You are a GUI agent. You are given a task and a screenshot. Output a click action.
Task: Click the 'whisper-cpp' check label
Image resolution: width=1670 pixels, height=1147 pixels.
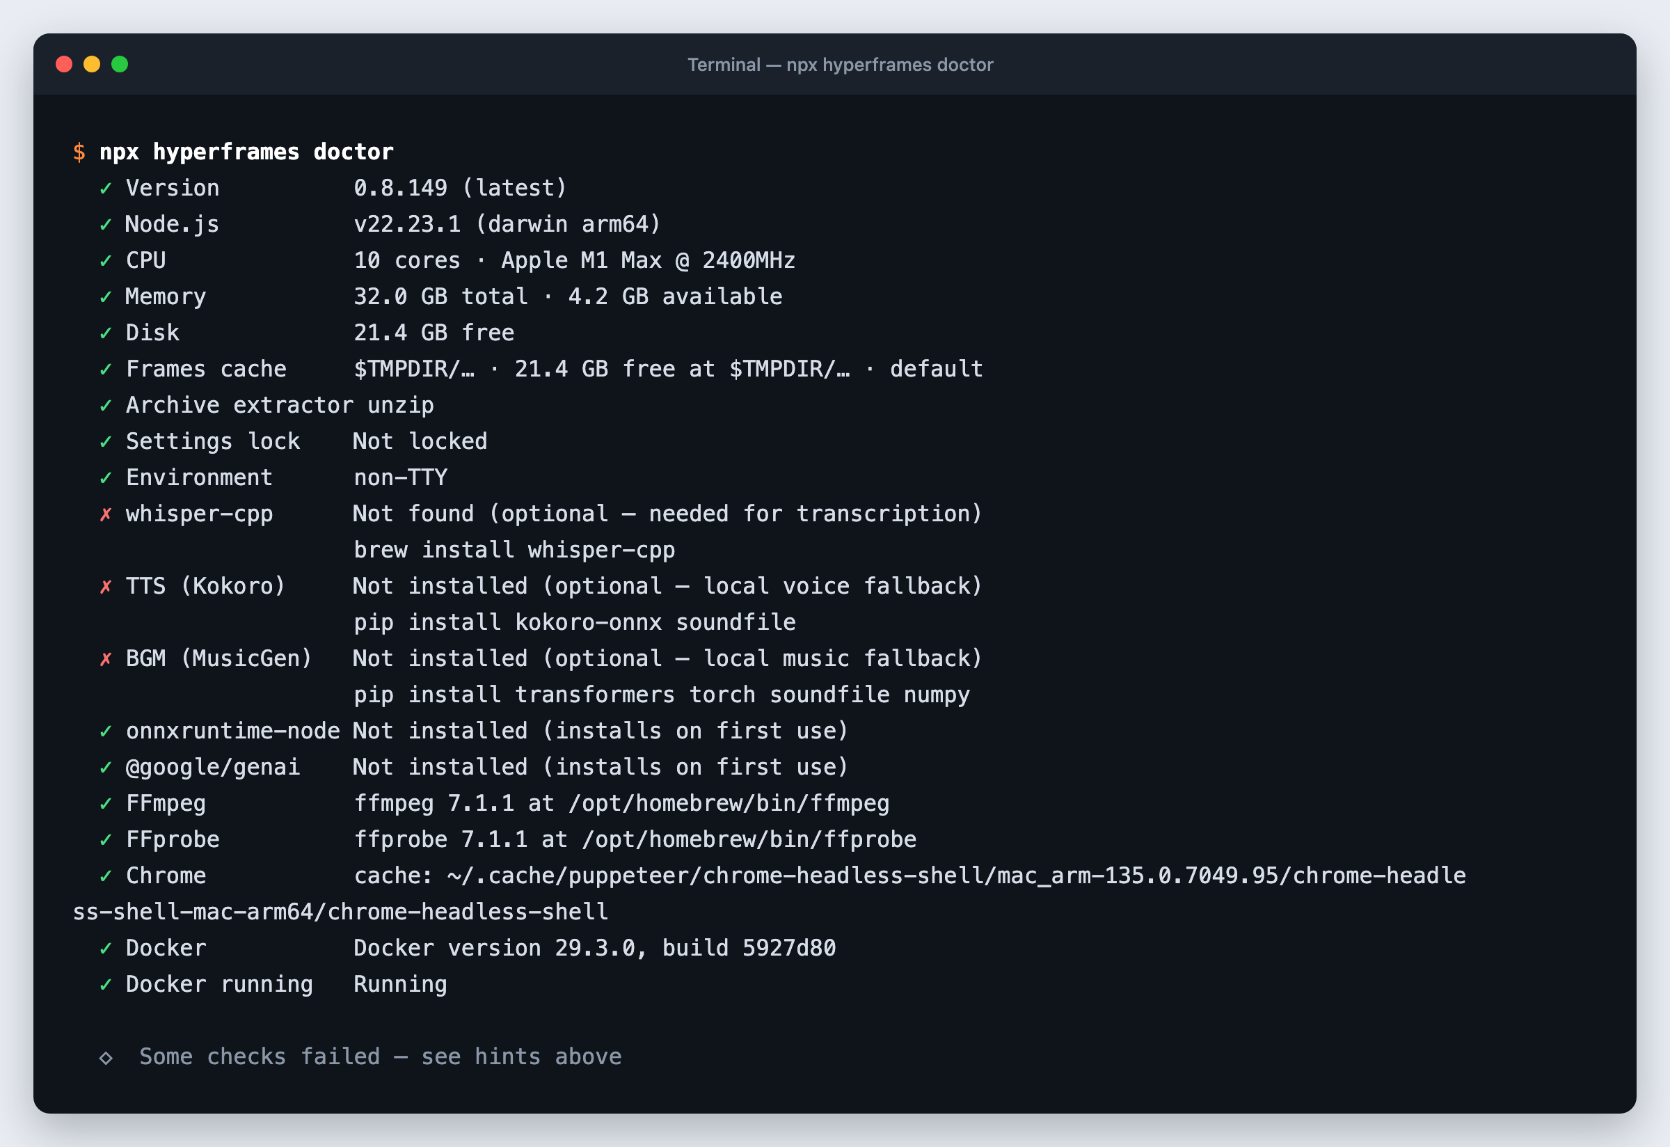click(x=200, y=514)
